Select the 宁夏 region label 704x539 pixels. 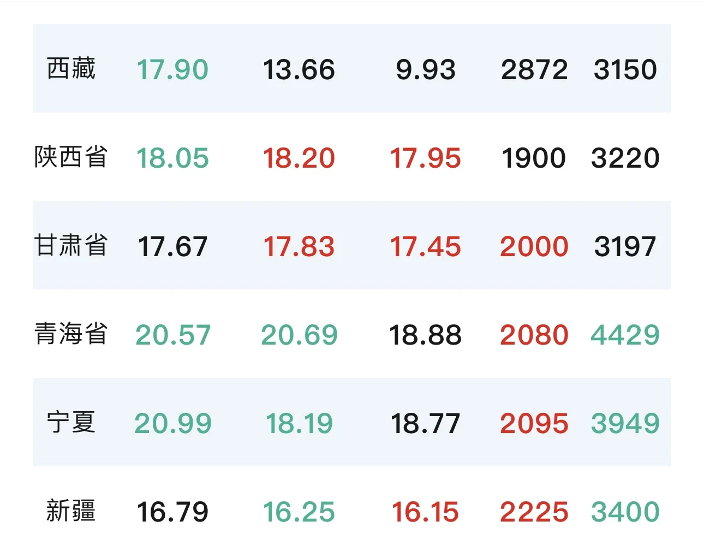(71, 423)
